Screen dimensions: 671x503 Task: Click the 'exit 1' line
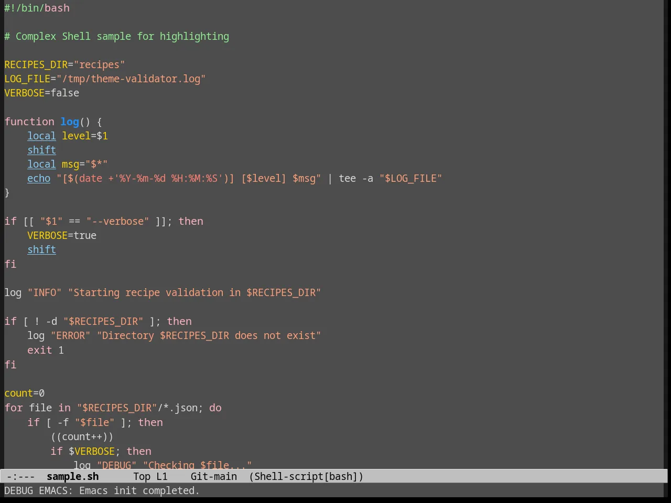(46, 350)
